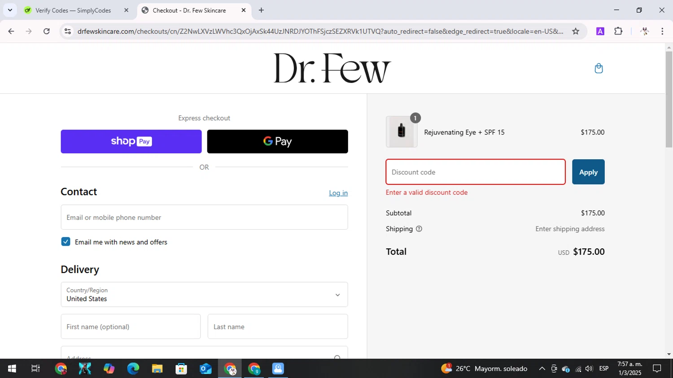The height and width of the screenshot is (378, 673).
Task: Bookmark this page with the star icon
Action: tap(576, 31)
